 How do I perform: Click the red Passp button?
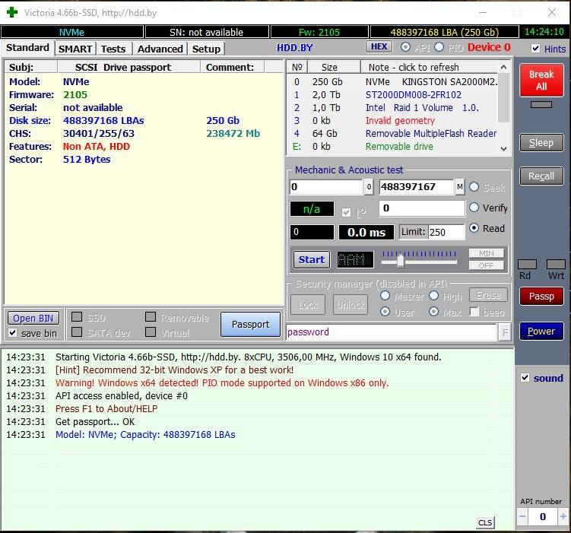pyautogui.click(x=541, y=297)
